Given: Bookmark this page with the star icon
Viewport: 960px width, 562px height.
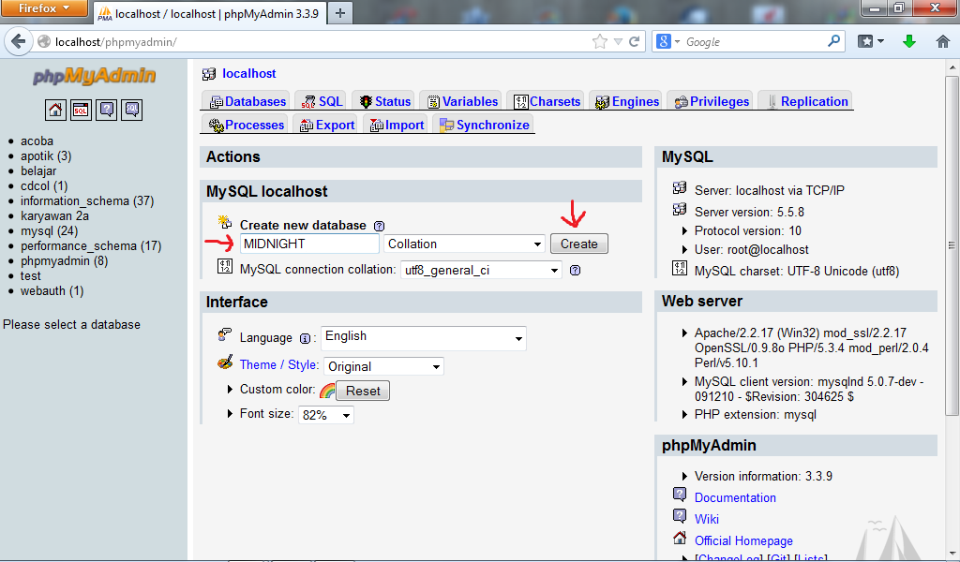Looking at the screenshot, I should (x=600, y=41).
